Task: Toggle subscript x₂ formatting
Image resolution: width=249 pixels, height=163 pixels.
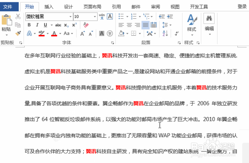Action: [x=66, y=25]
